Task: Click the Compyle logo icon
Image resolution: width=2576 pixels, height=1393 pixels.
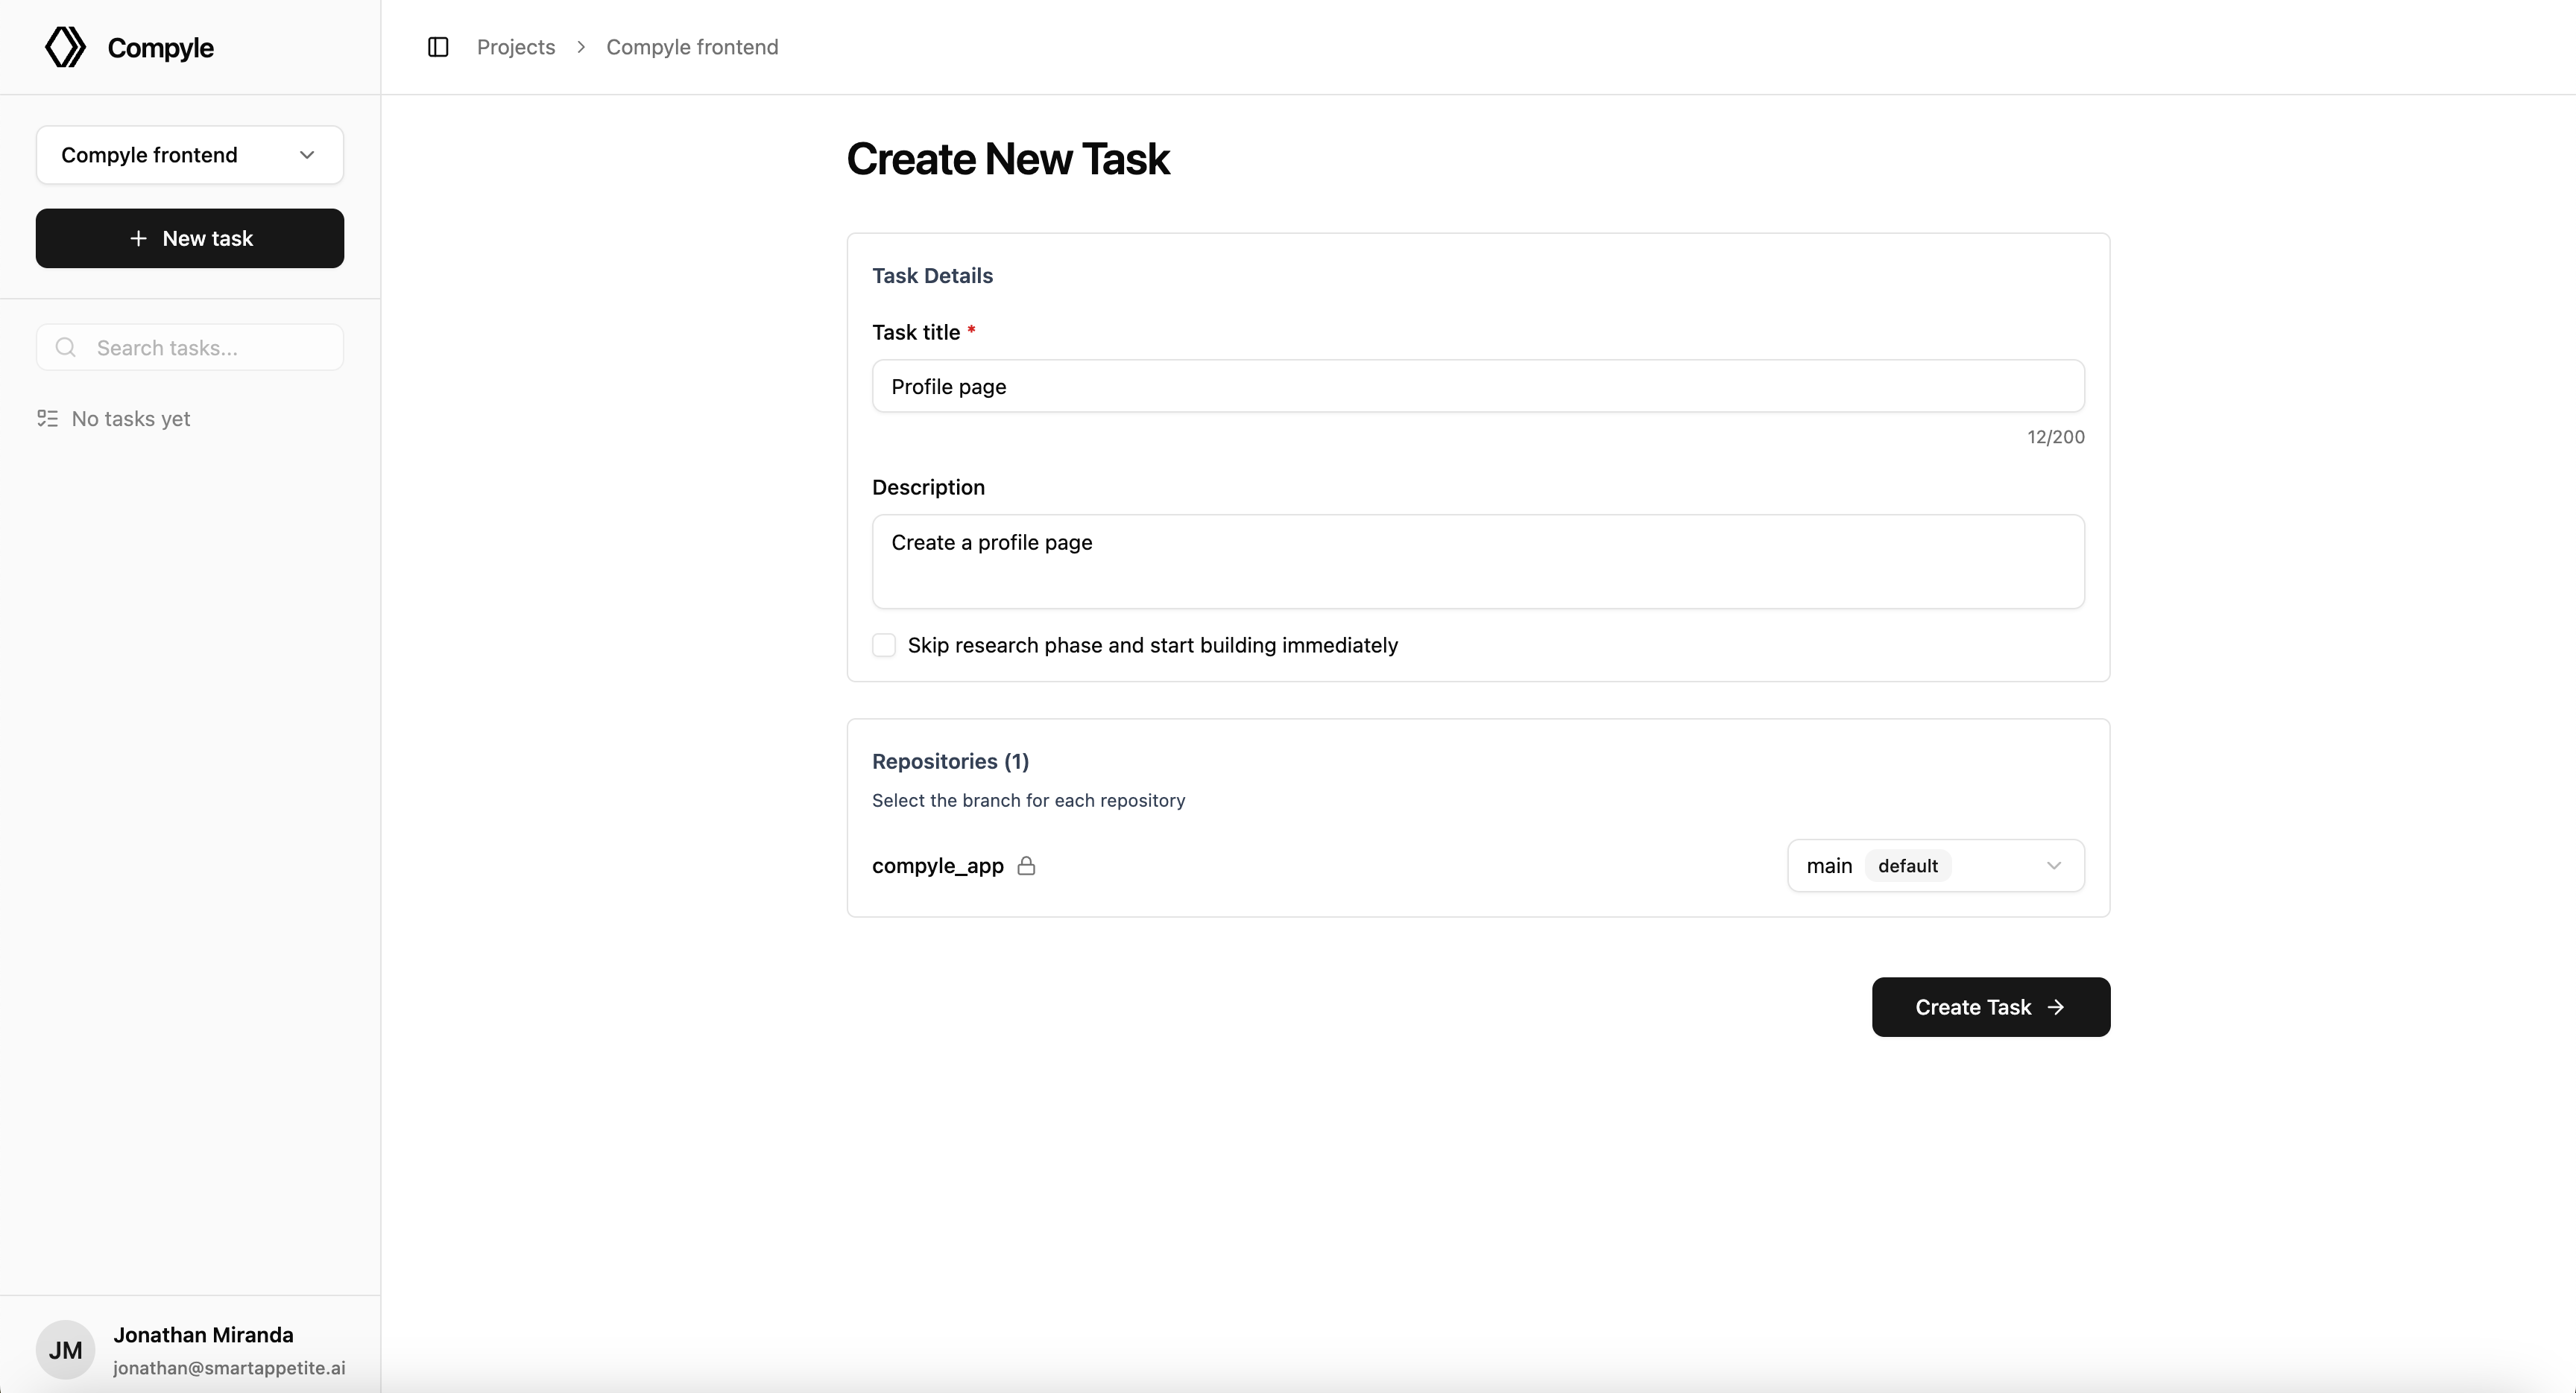Action: pyautogui.click(x=65, y=47)
